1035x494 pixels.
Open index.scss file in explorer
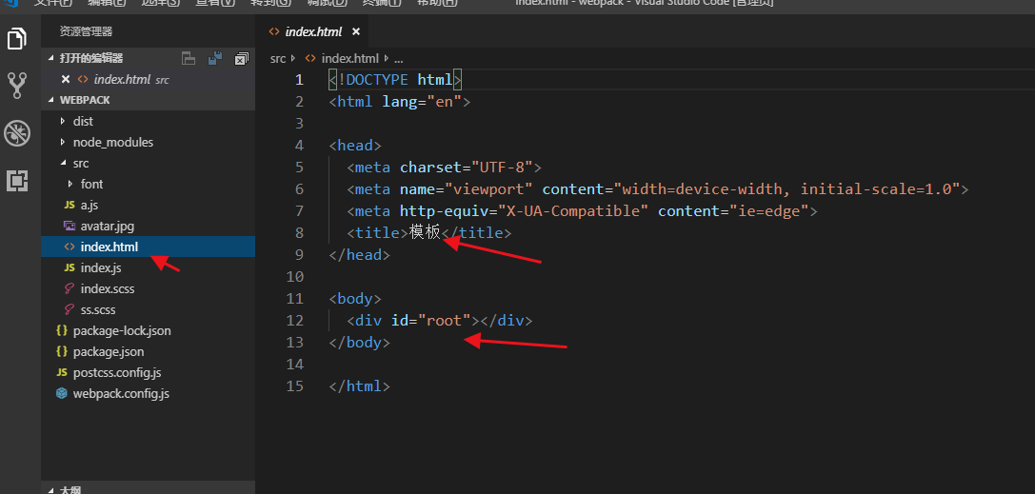click(107, 289)
